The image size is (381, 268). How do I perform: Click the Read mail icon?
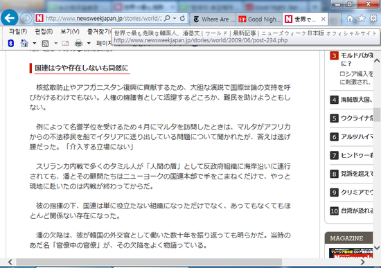[65, 44]
